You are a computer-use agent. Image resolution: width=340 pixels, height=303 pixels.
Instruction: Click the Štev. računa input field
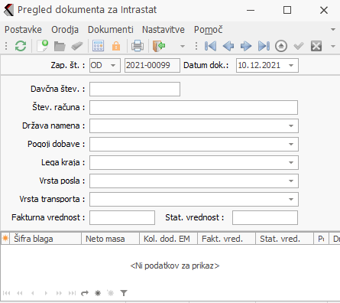coord(193,107)
